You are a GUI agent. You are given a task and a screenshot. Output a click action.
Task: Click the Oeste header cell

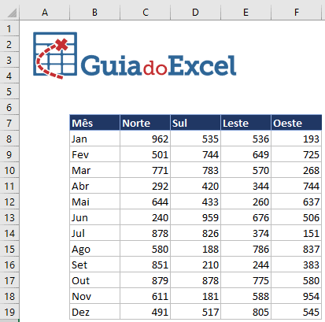tap(297, 123)
